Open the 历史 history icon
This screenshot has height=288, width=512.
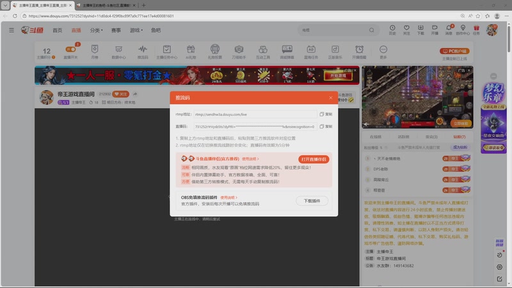pos(392,29)
